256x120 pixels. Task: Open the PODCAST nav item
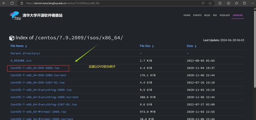click(x=225, y=15)
